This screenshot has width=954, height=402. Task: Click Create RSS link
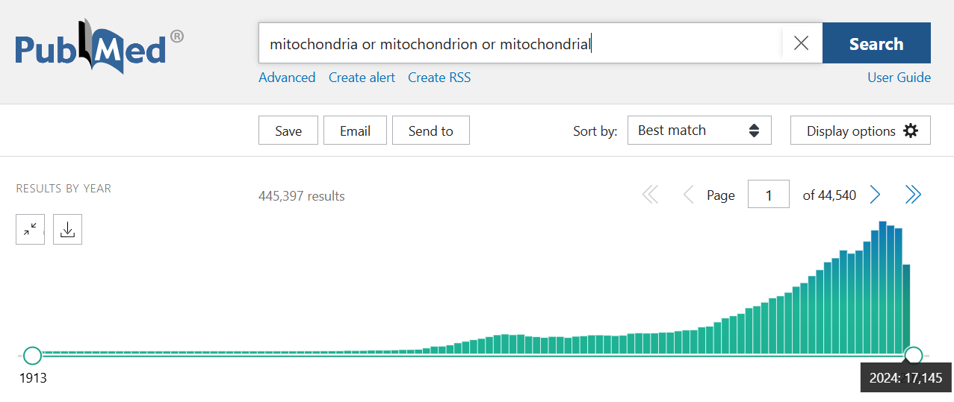click(439, 78)
